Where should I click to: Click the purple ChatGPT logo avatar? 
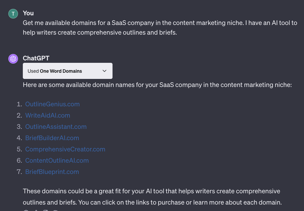coord(13,59)
